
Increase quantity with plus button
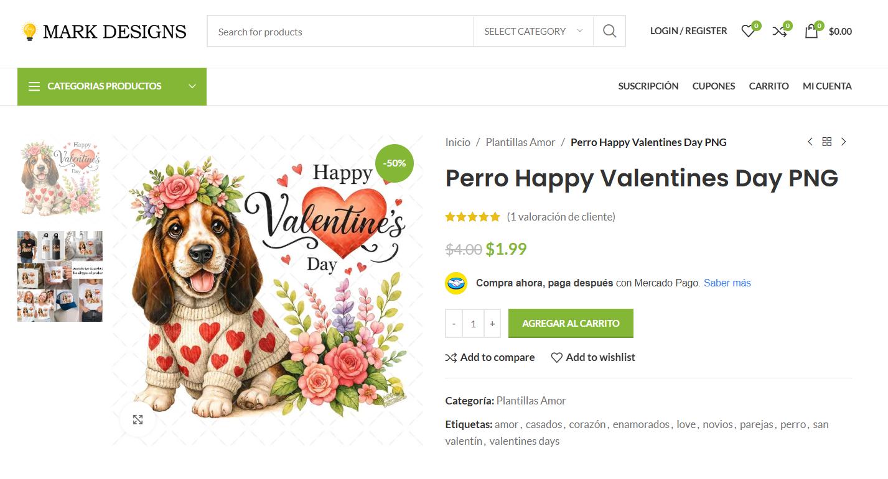(492, 324)
